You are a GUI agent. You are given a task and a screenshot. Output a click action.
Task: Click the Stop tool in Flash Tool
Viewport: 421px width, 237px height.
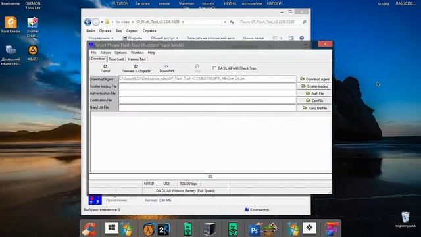click(x=197, y=68)
